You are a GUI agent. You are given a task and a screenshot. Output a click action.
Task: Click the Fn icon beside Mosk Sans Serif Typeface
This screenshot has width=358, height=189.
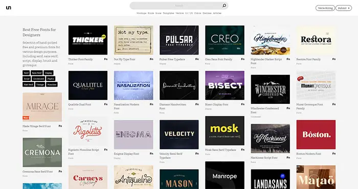pyautogui.click(x=243, y=150)
